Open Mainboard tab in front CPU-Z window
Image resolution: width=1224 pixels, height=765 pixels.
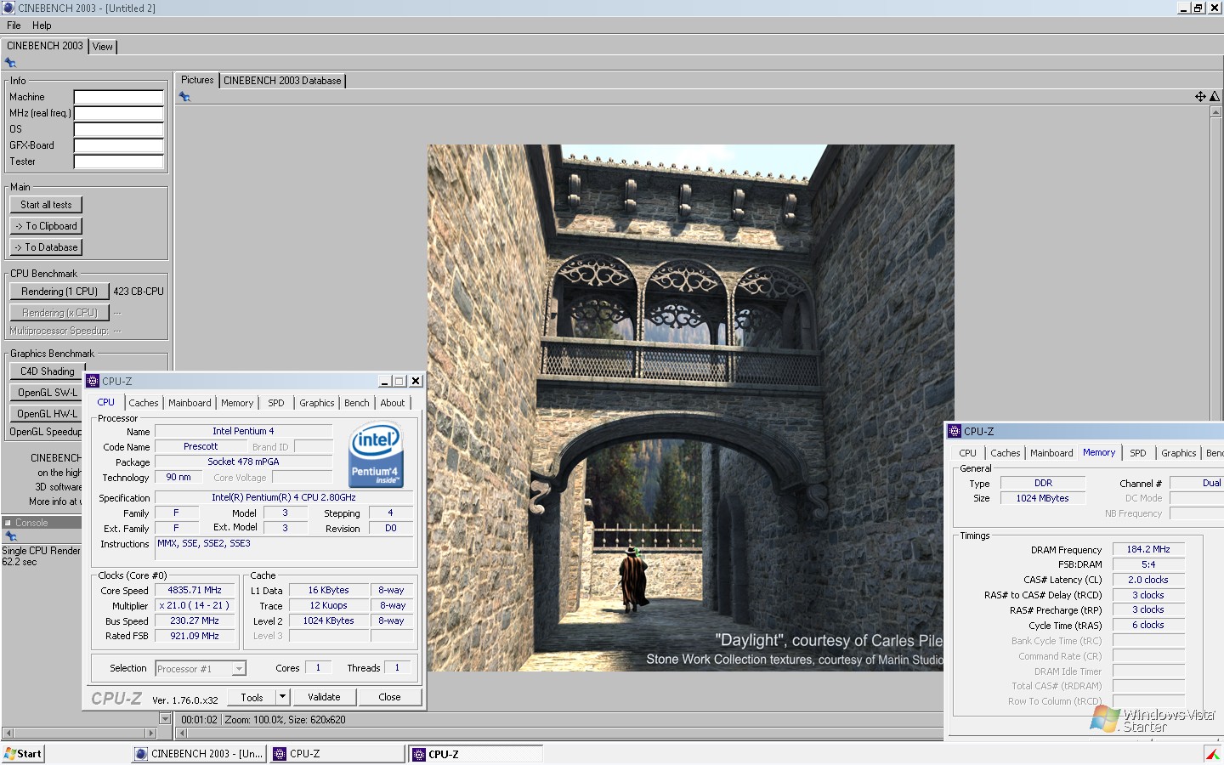[x=190, y=403]
